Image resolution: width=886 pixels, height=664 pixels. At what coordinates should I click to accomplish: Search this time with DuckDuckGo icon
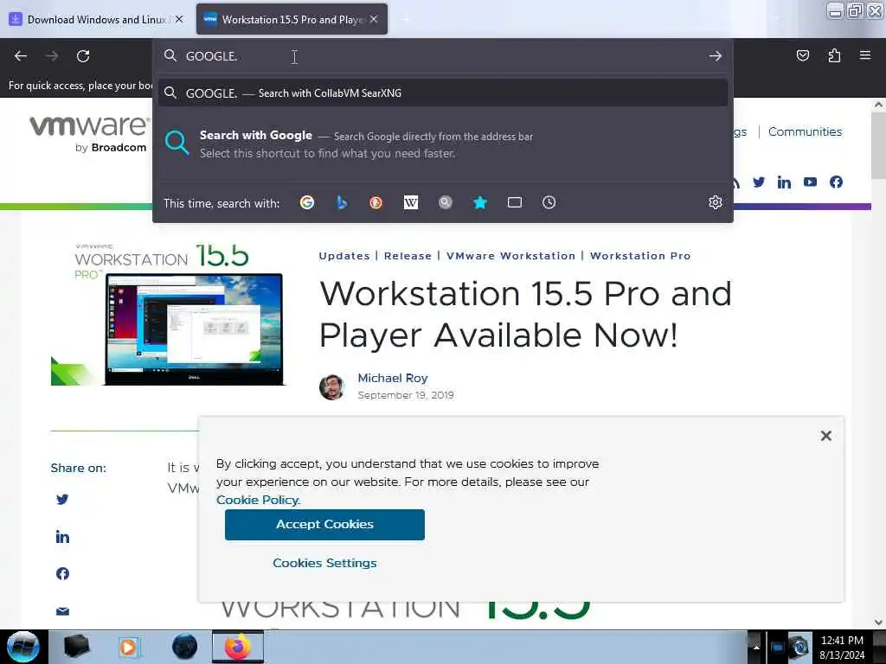pyautogui.click(x=376, y=202)
